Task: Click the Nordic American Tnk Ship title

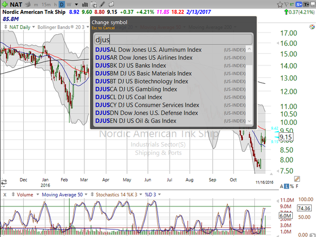Action: 34,12
